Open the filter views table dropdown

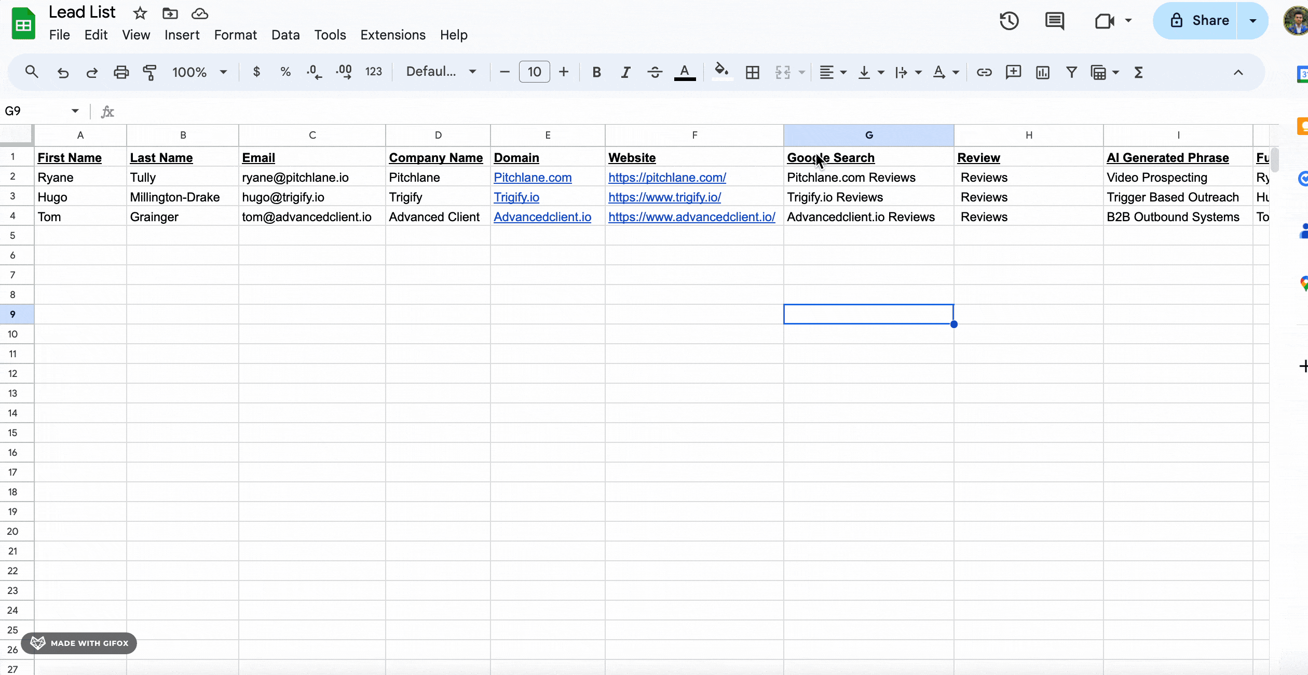pos(1105,72)
